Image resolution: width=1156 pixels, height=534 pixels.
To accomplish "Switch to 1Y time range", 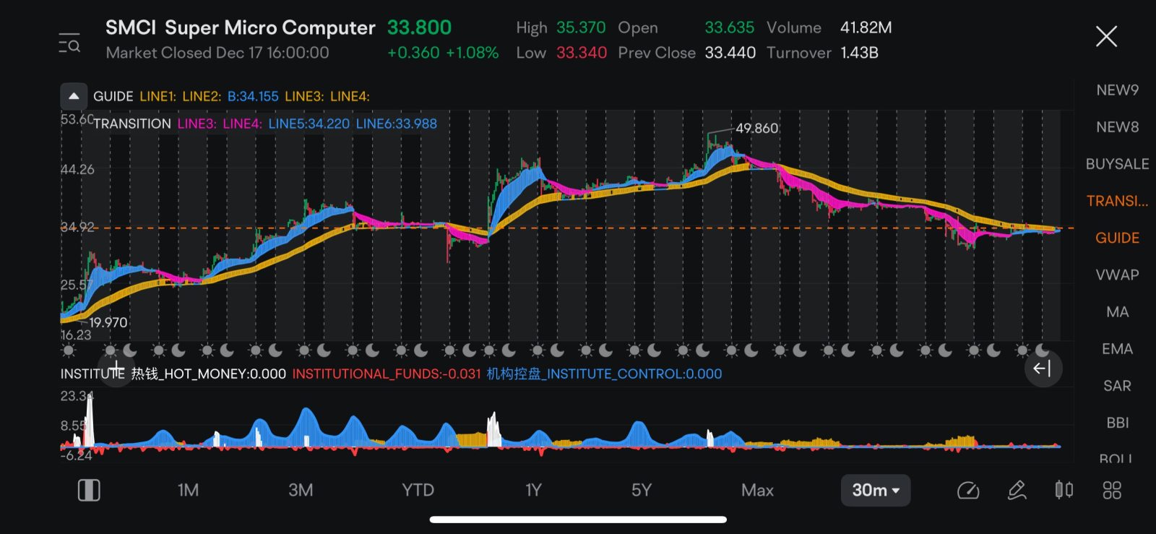I will [x=533, y=491].
